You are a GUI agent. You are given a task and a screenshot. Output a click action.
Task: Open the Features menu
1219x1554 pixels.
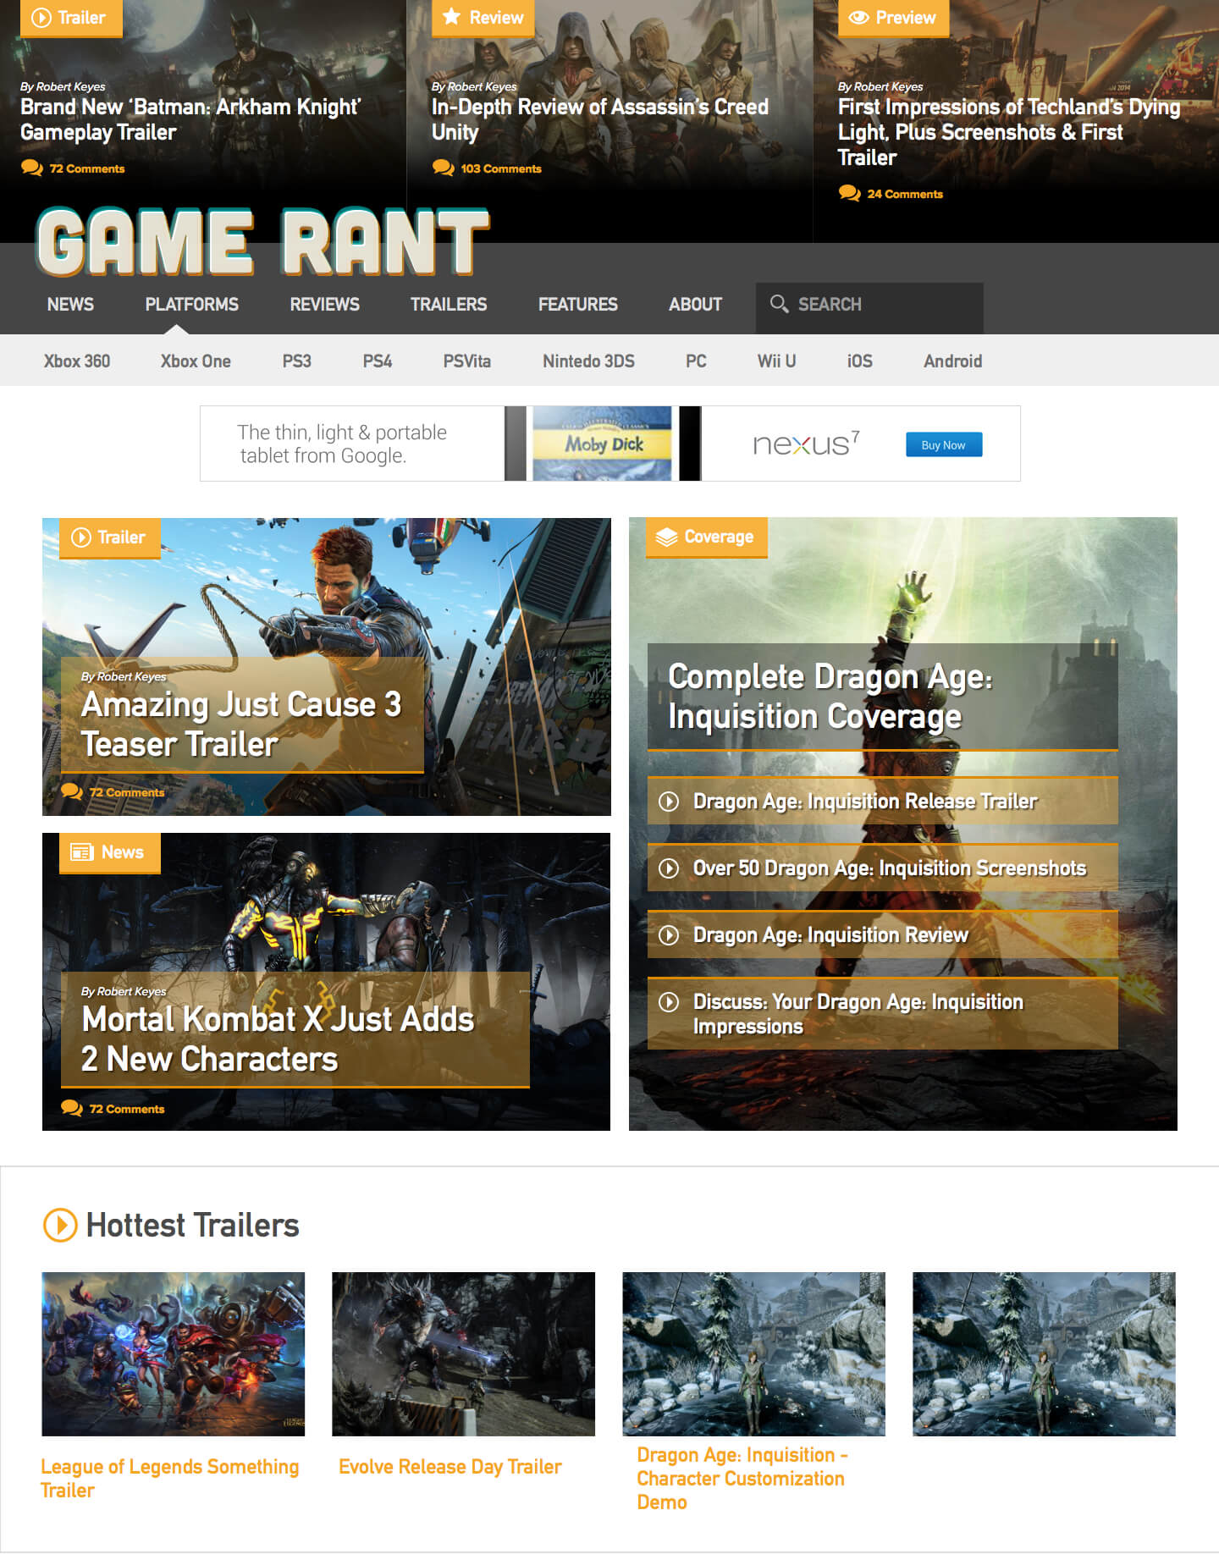pyautogui.click(x=578, y=304)
